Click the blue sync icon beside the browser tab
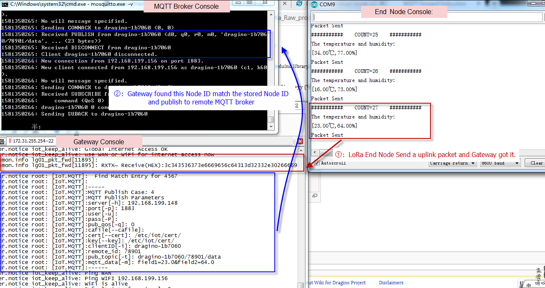Image resolution: width=545 pixels, height=288 pixels. pyautogui.click(x=299, y=4)
